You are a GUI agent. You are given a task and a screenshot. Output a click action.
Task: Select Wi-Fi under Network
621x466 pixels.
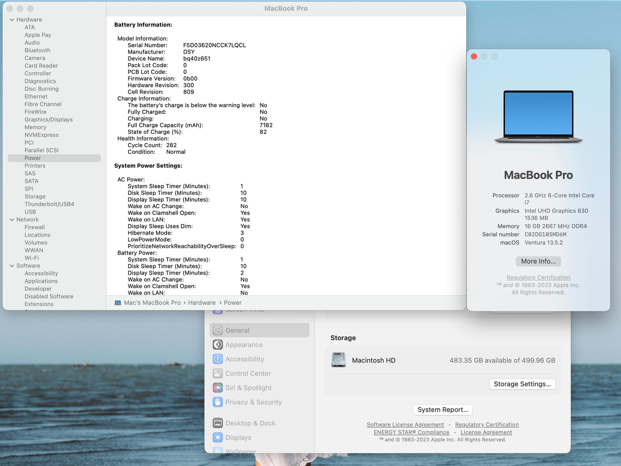31,258
